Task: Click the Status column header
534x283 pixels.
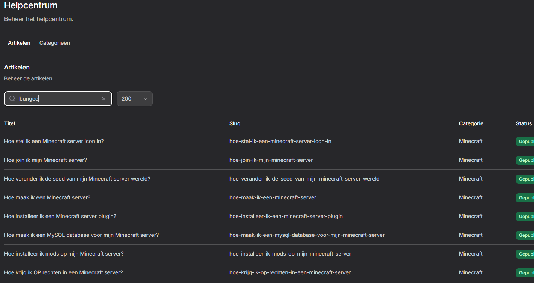Action: [523, 123]
